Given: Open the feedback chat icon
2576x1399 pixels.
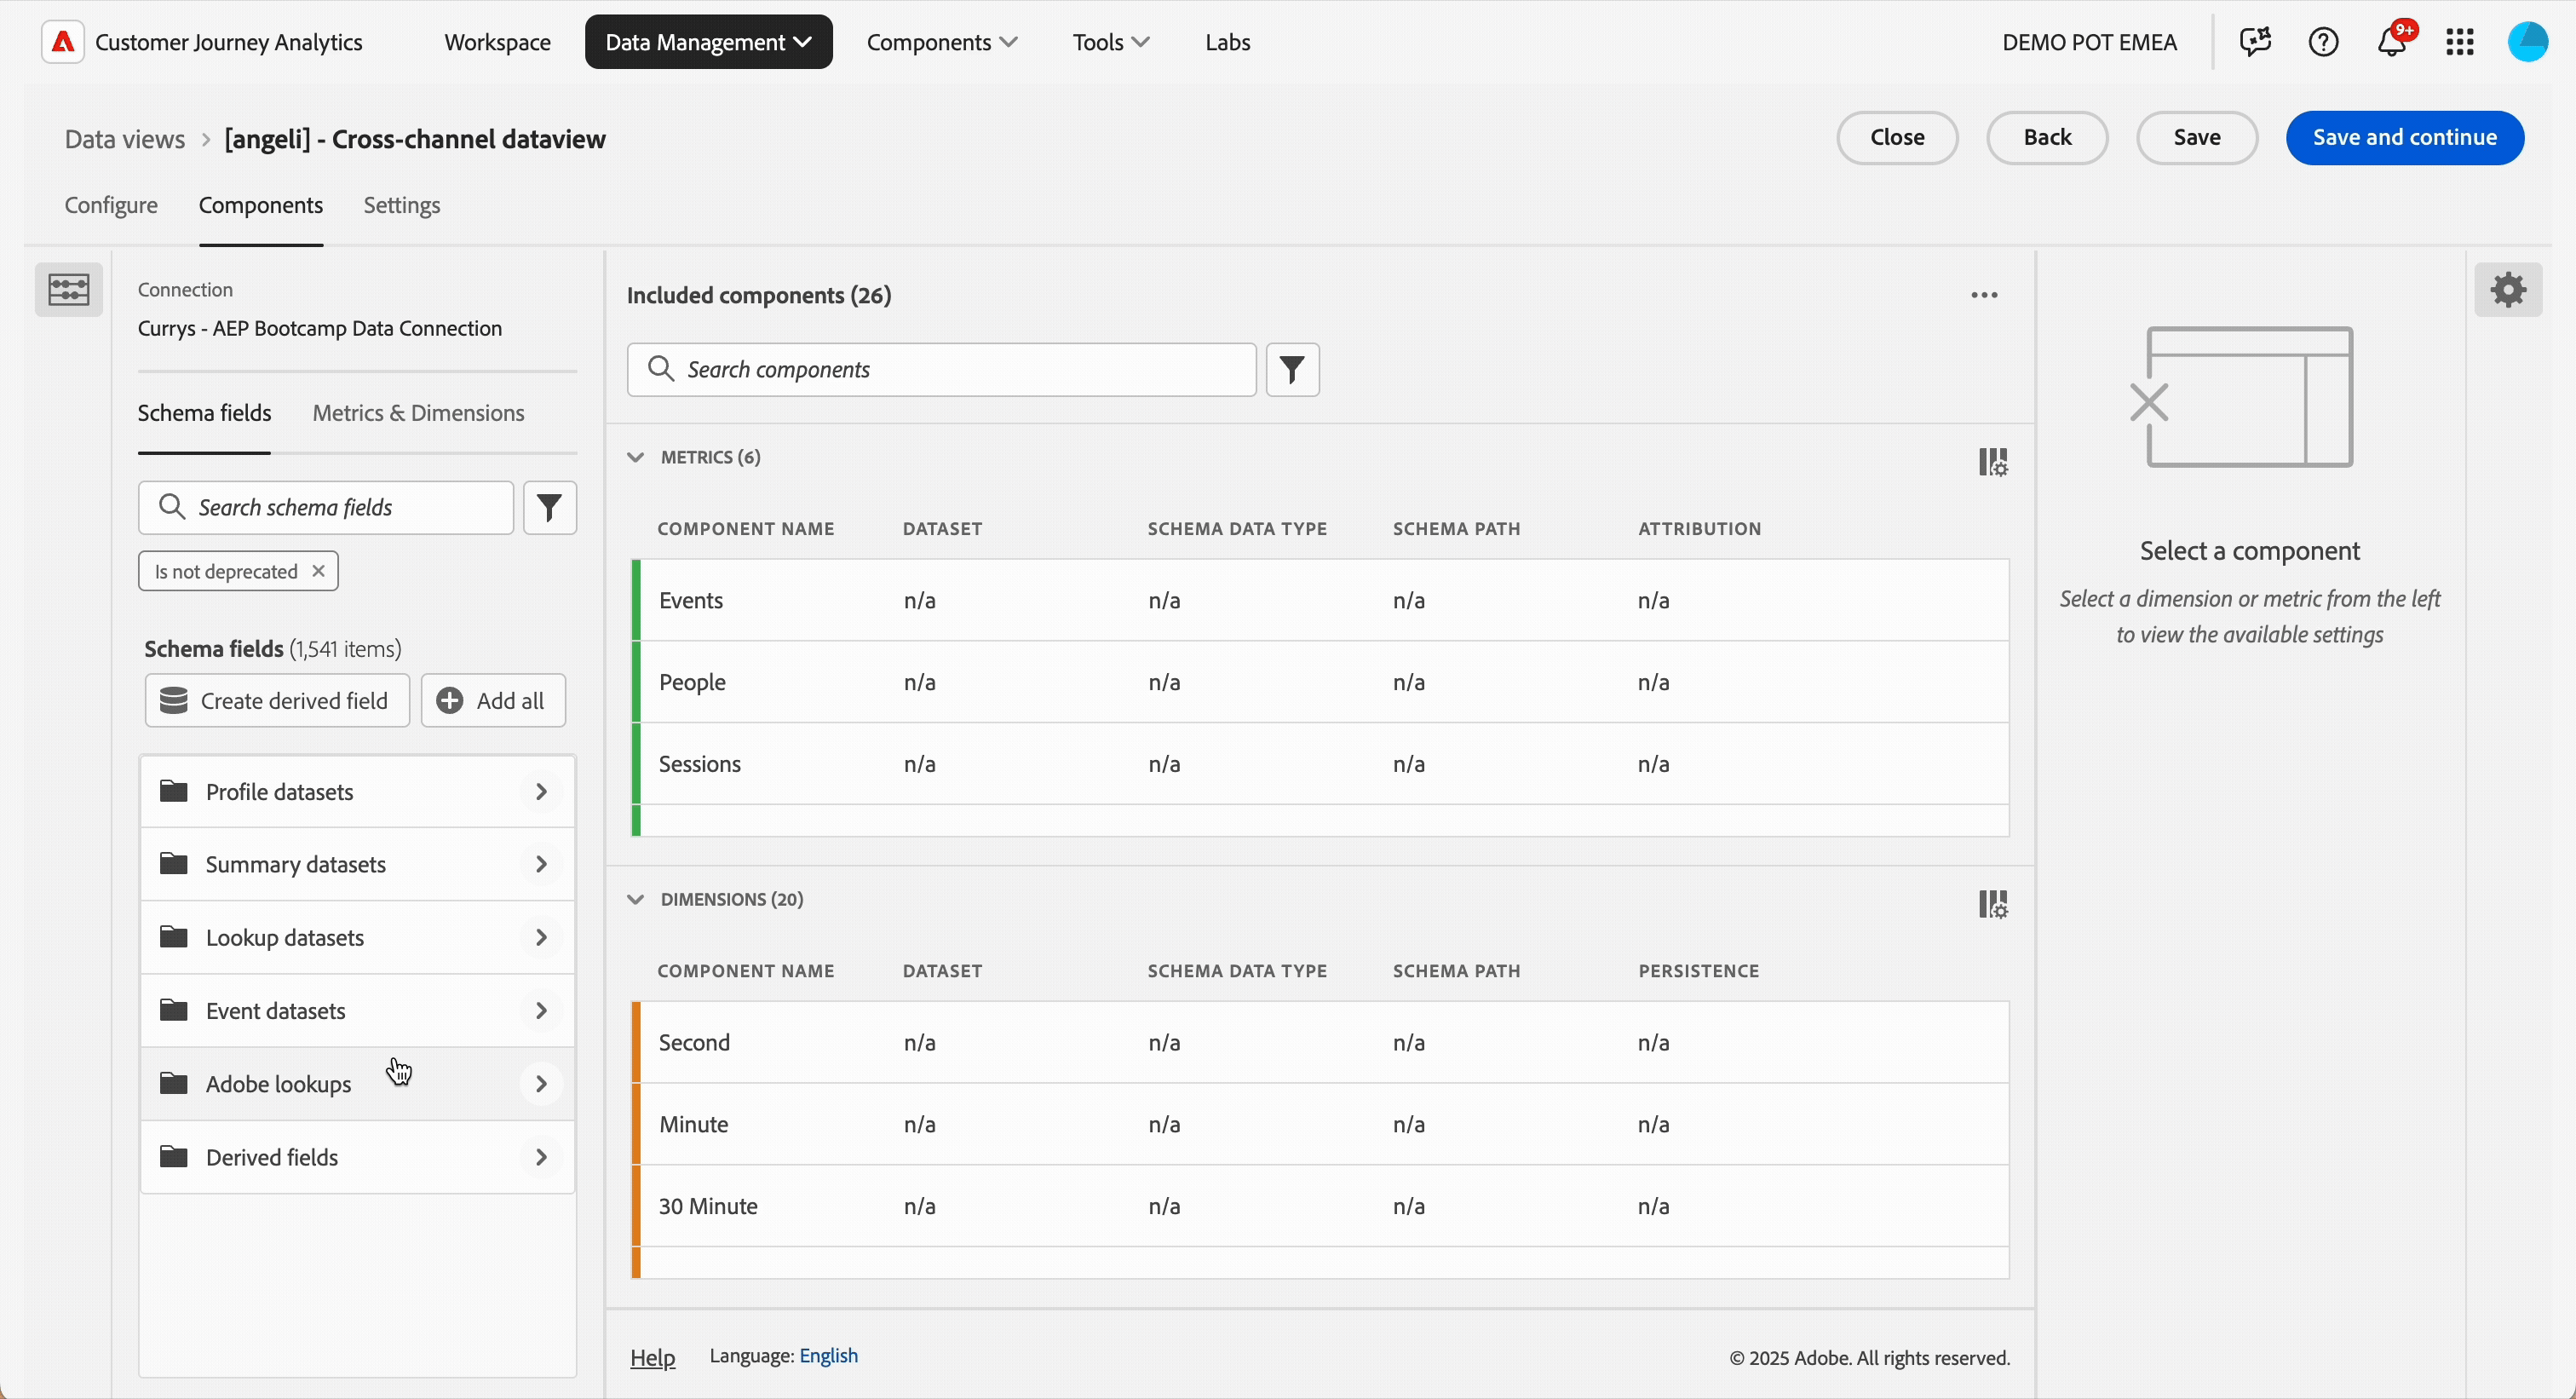Looking at the screenshot, I should [2255, 42].
